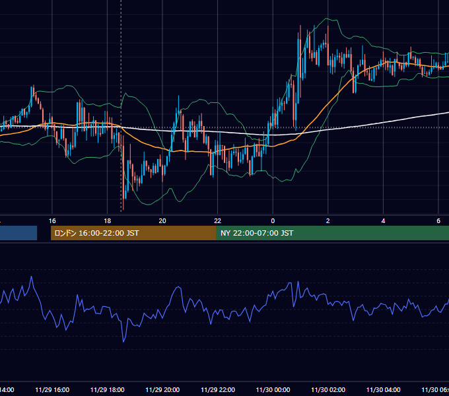The width and height of the screenshot is (449, 396).
Task: Click the '11/29 20:00' date label
Action: pyautogui.click(x=162, y=390)
